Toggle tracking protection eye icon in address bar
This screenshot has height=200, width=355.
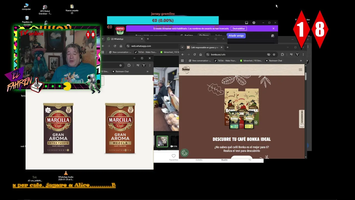point(268,54)
